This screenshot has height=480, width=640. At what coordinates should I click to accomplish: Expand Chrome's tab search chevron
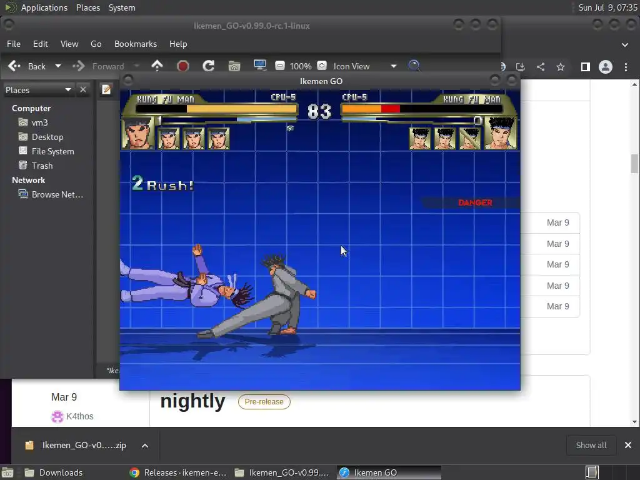click(x=625, y=44)
